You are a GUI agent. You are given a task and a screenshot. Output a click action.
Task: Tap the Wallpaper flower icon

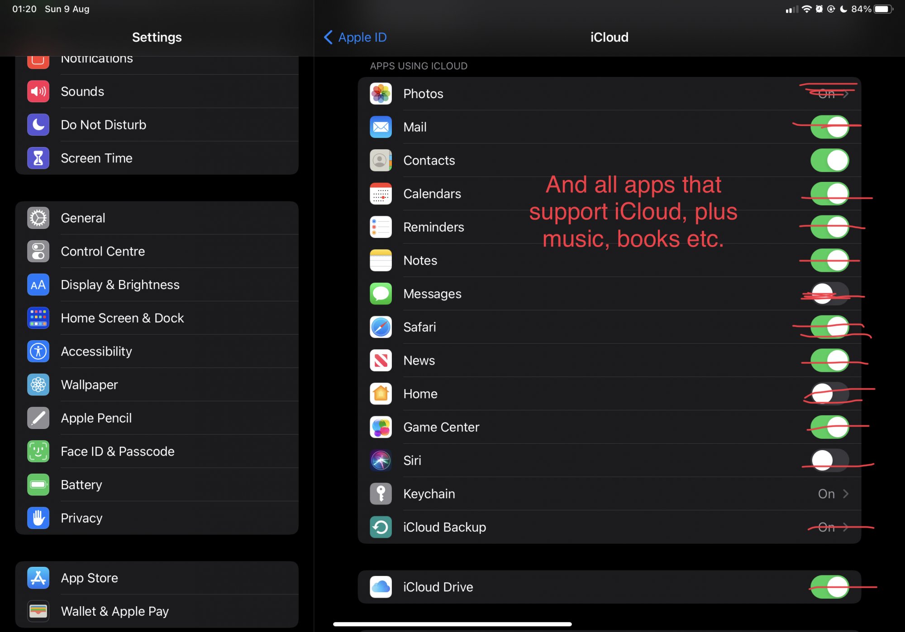tap(38, 385)
